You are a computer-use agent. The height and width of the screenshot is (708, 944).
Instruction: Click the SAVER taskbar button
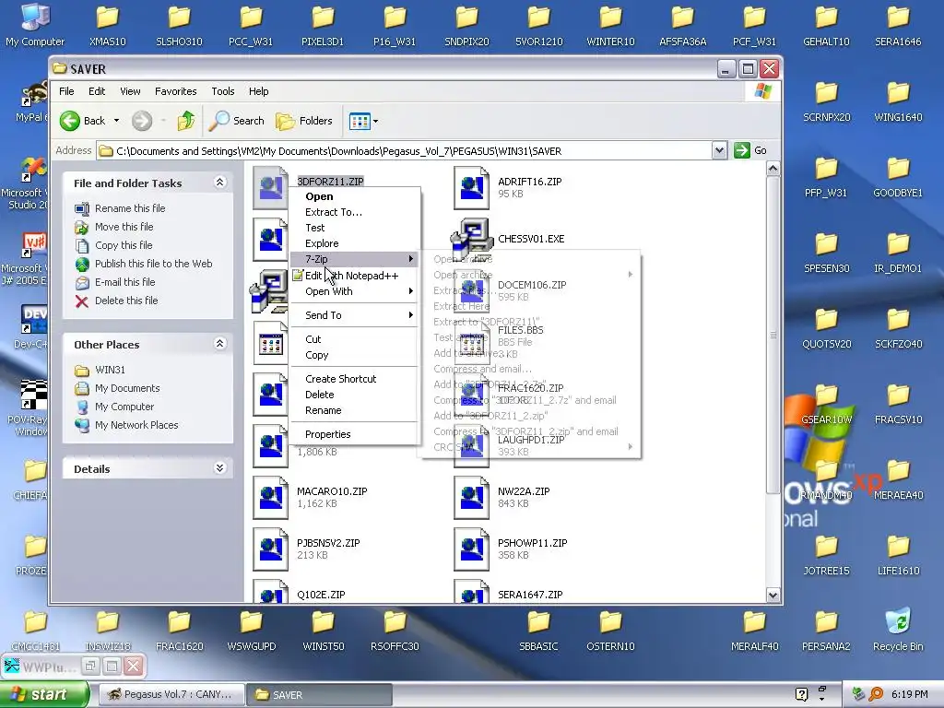pos(320,695)
